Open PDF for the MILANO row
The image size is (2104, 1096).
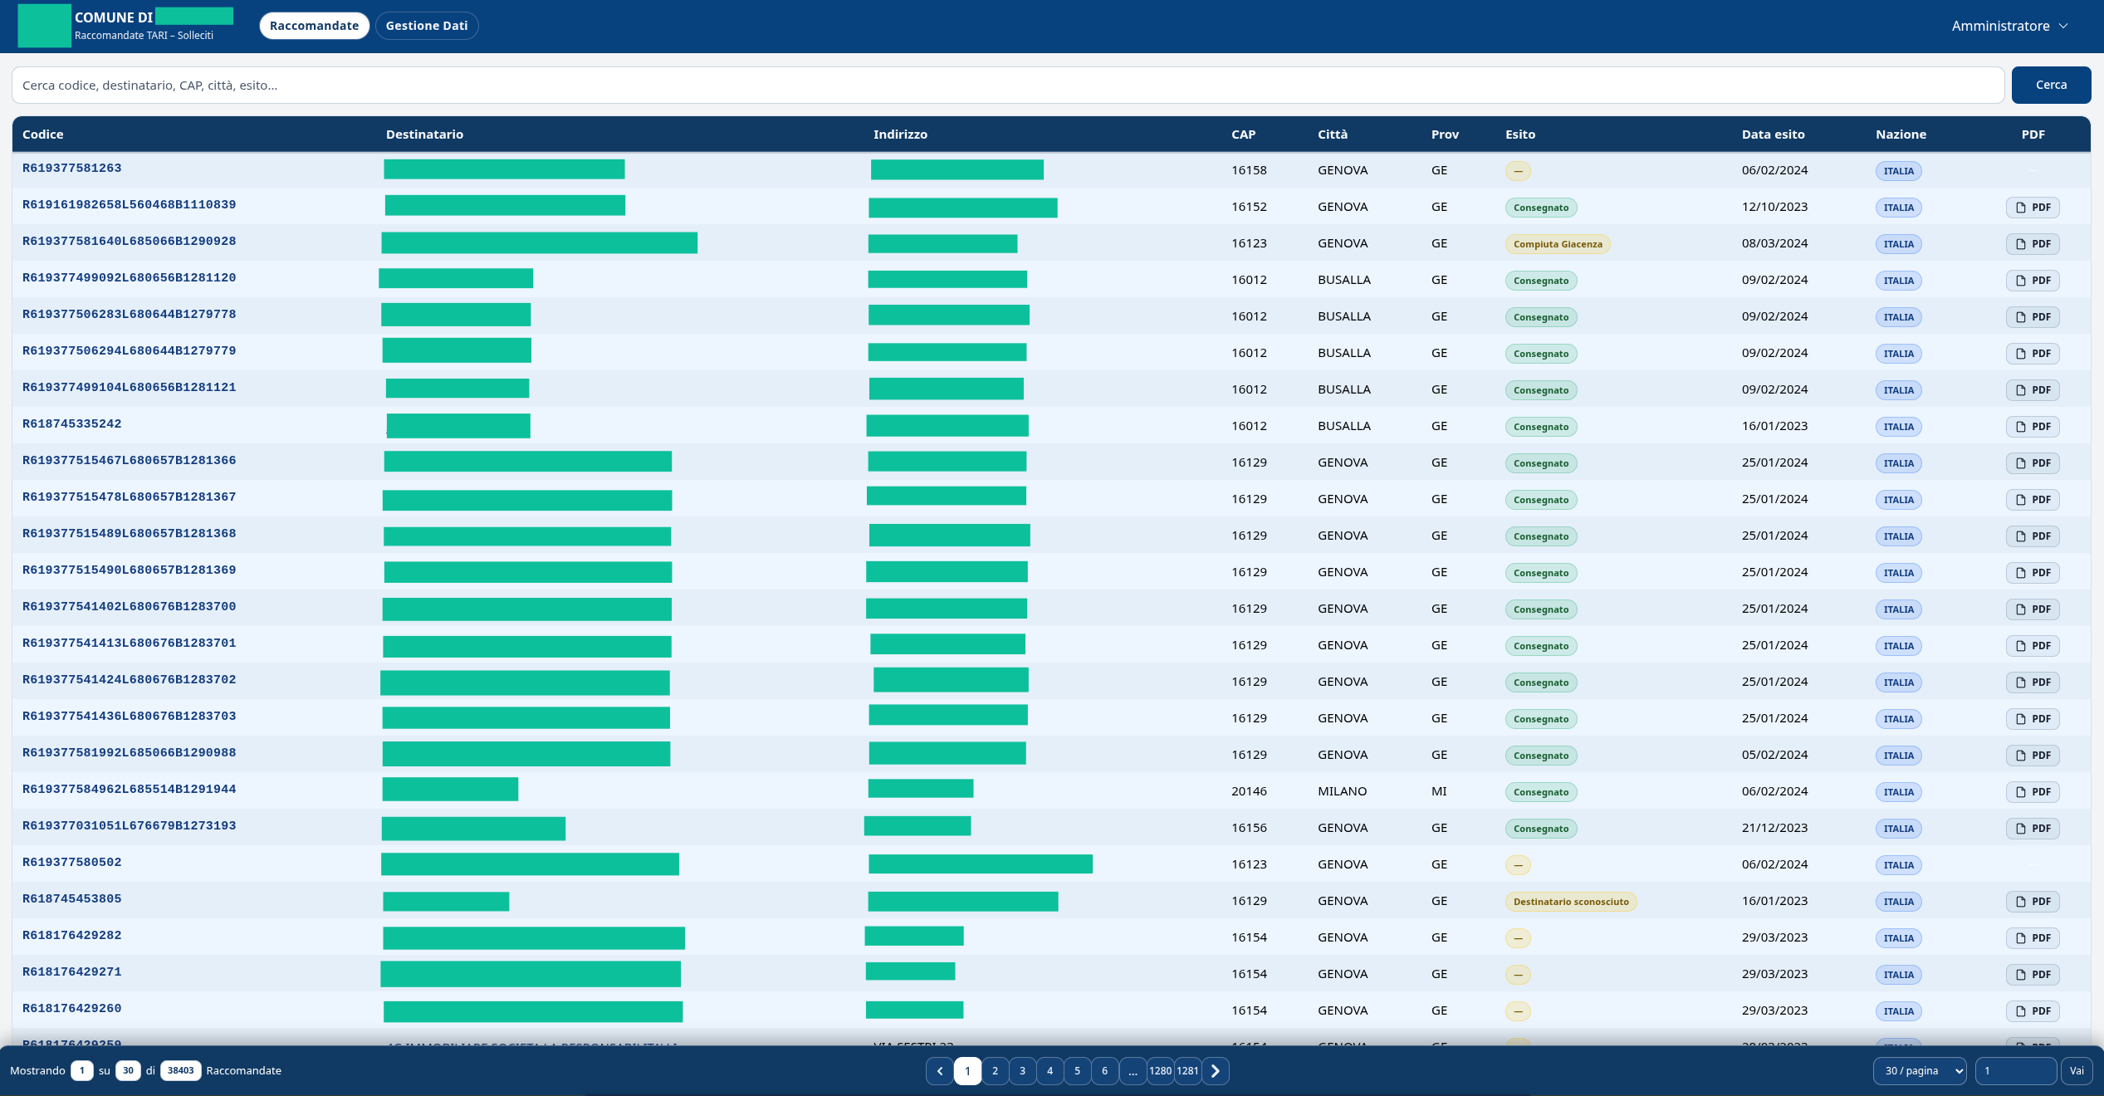pyautogui.click(x=2033, y=792)
